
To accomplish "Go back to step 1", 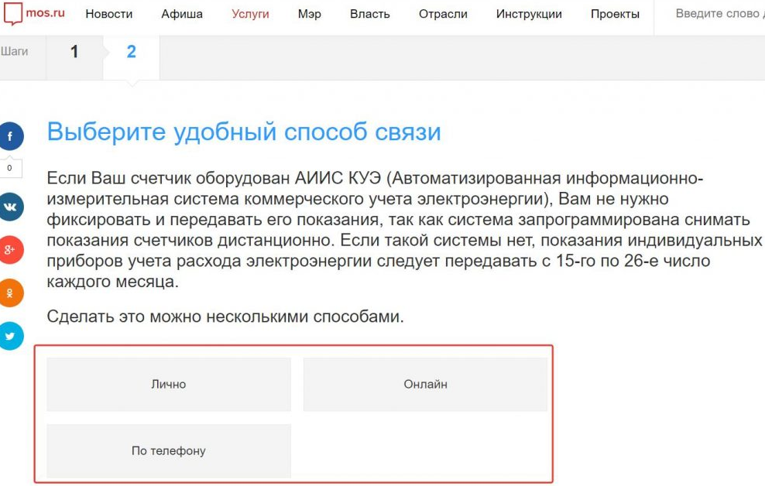I will coord(74,52).
